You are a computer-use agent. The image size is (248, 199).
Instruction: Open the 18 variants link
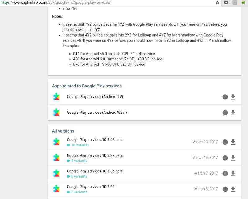(x=80, y=145)
